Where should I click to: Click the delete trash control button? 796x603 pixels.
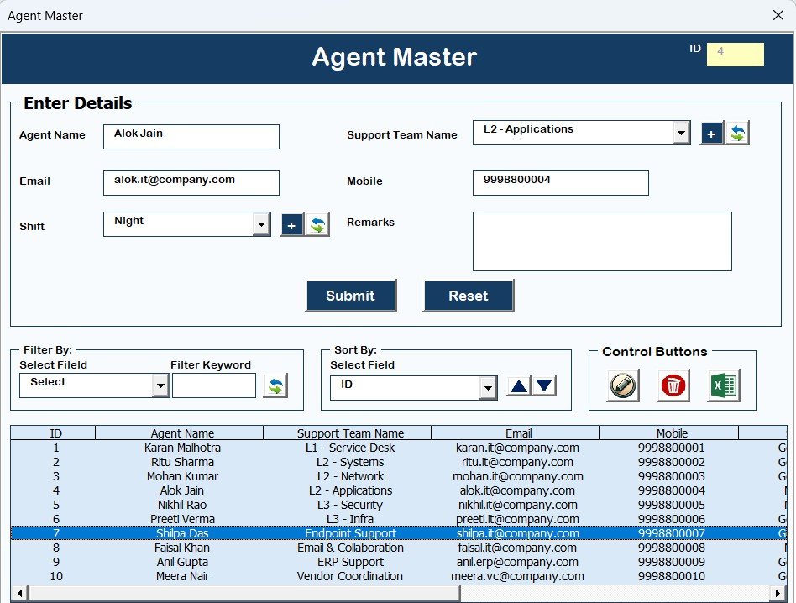pyautogui.click(x=672, y=385)
